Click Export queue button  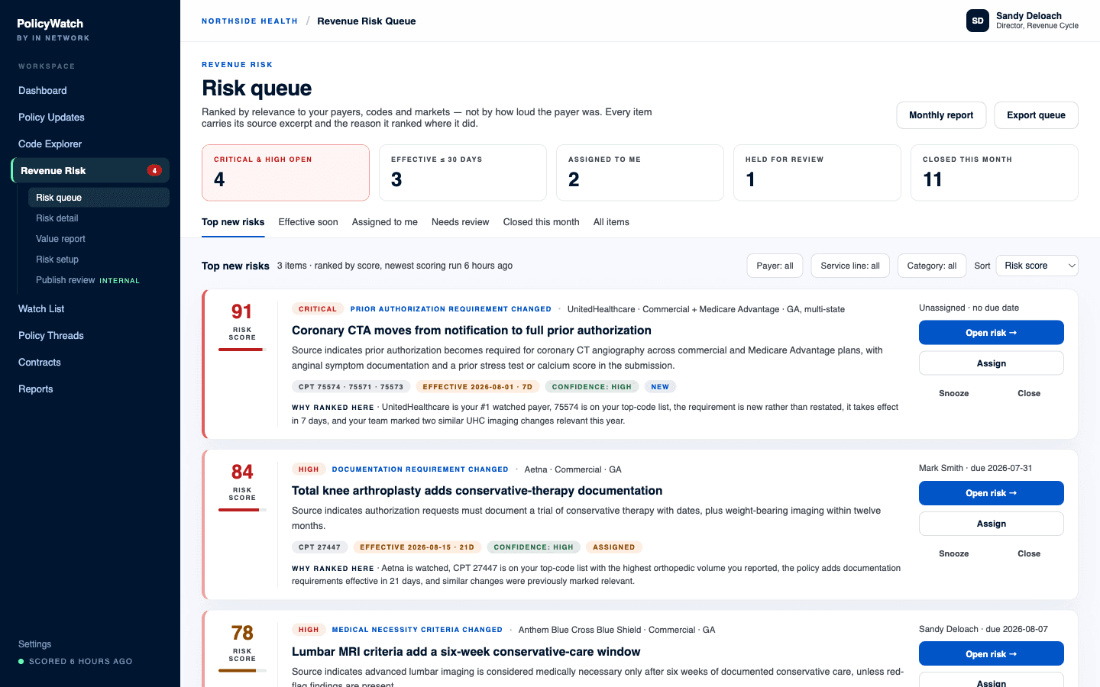1036,115
